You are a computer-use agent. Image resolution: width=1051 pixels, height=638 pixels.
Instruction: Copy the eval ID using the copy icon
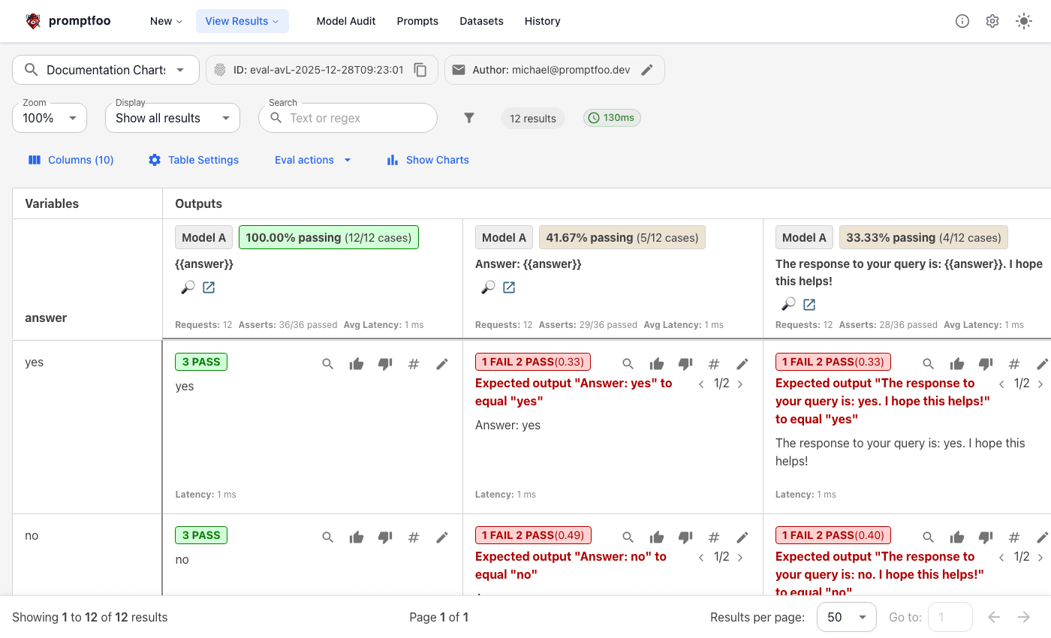(420, 69)
